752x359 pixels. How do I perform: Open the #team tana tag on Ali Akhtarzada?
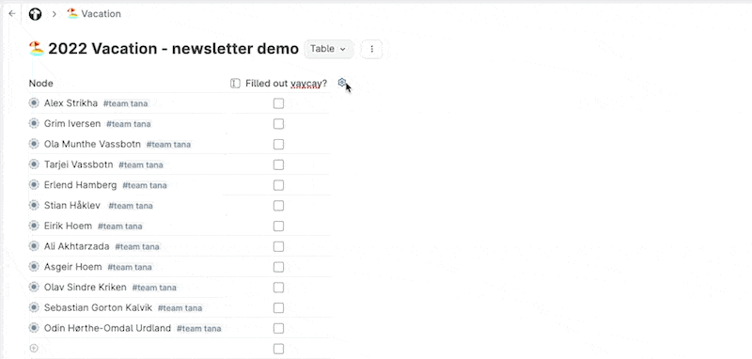137,247
